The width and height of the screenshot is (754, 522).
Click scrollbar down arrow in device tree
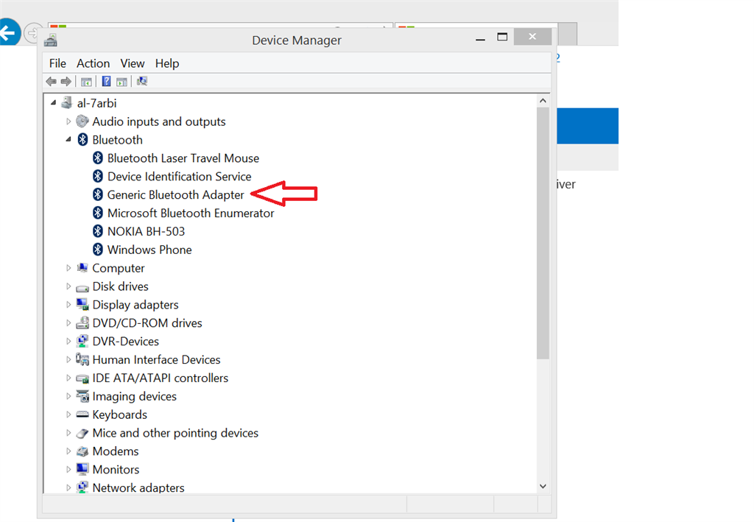click(543, 487)
